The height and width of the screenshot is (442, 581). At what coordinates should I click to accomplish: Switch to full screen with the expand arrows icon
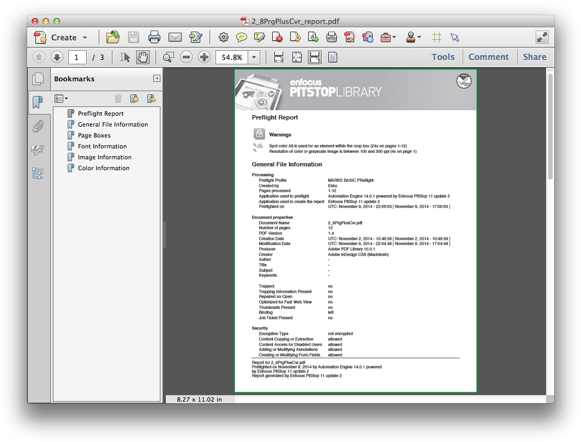pyautogui.click(x=542, y=37)
